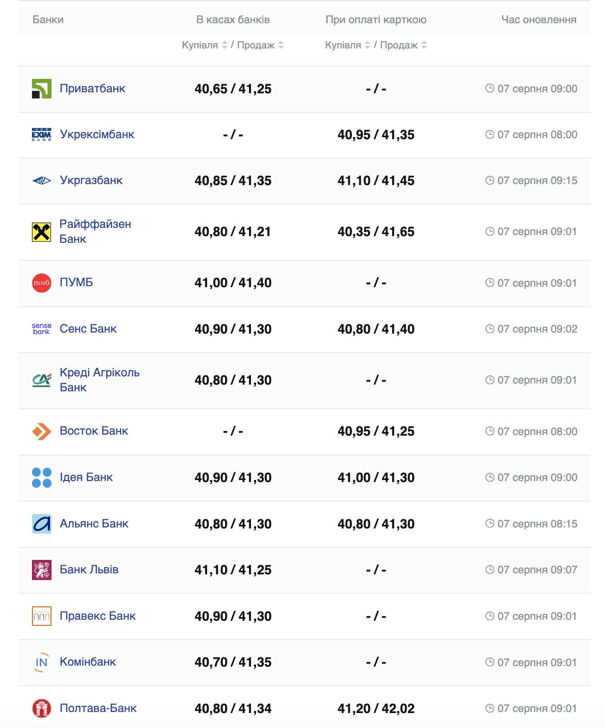
Task: Click Приватбанк update time clock icon
Action: point(490,89)
